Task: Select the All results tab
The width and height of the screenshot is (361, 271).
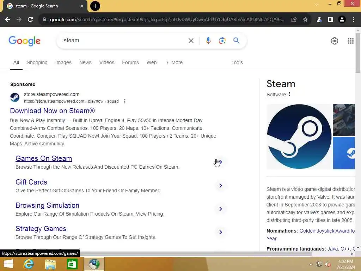Action: tap(16, 62)
